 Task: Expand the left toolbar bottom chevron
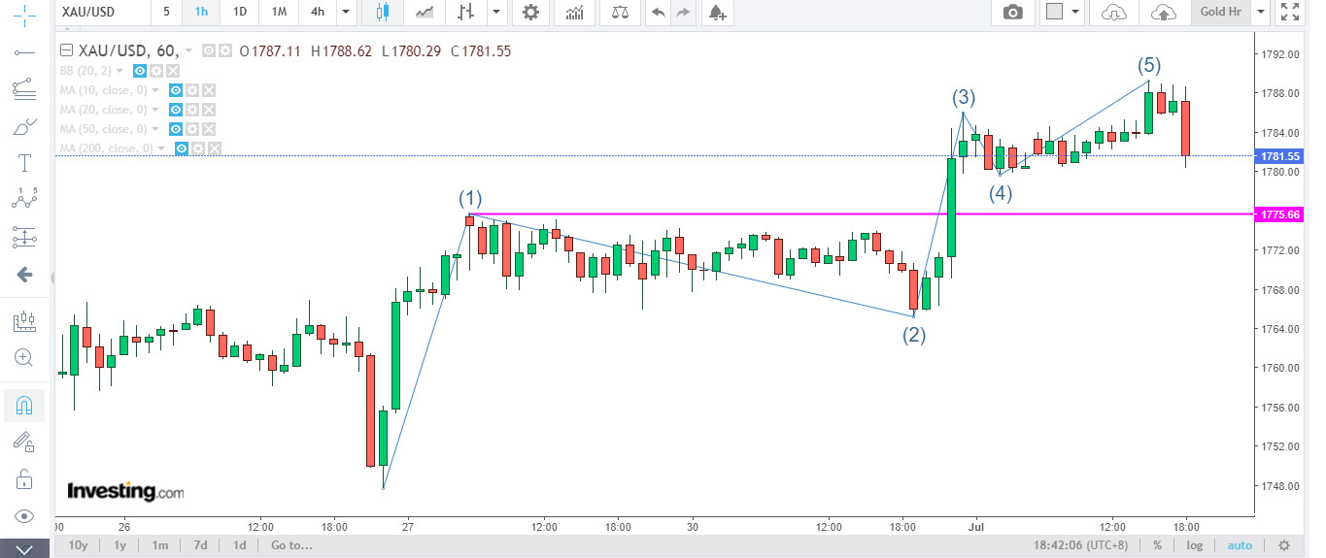click(24, 549)
